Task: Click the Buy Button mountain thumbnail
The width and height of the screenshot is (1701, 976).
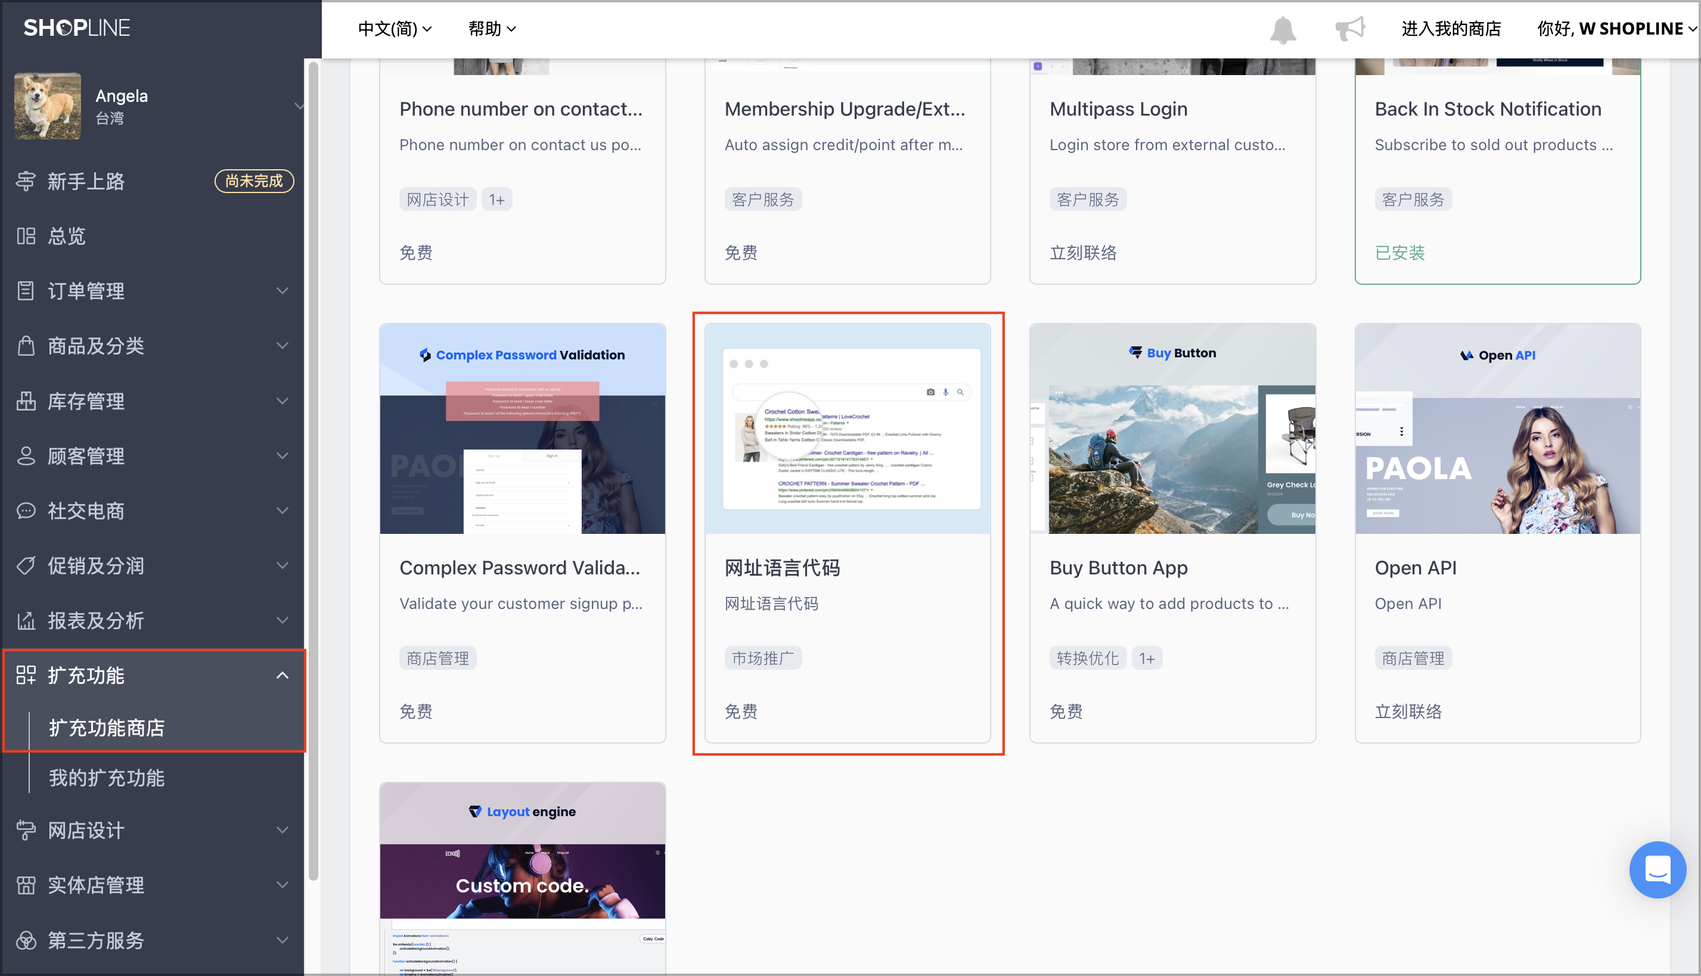Action: (x=1173, y=429)
